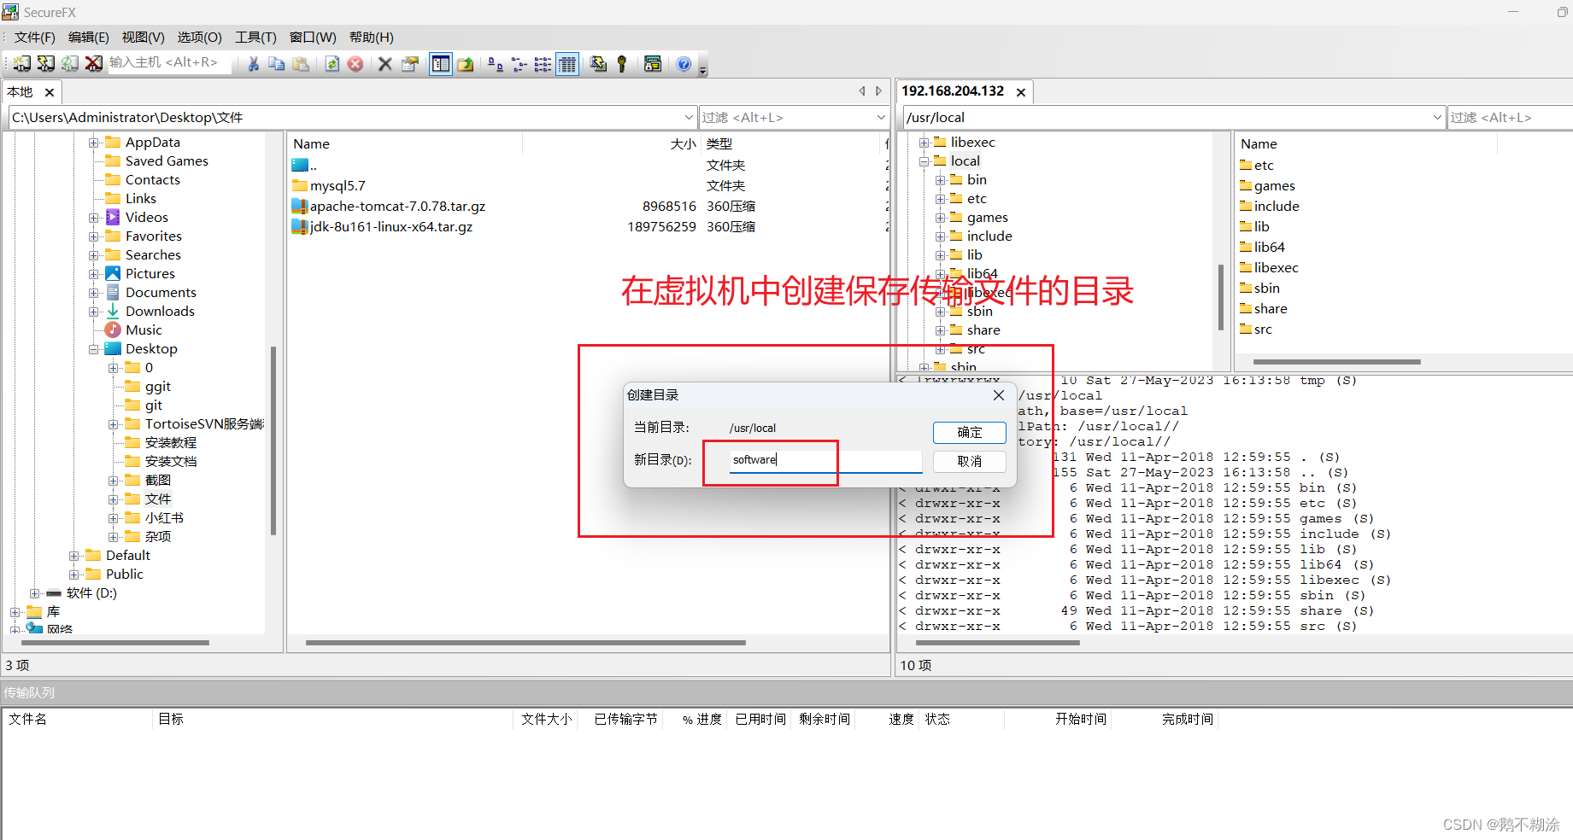
Task: Click the synchronize toolbar icon
Action: click(598, 64)
